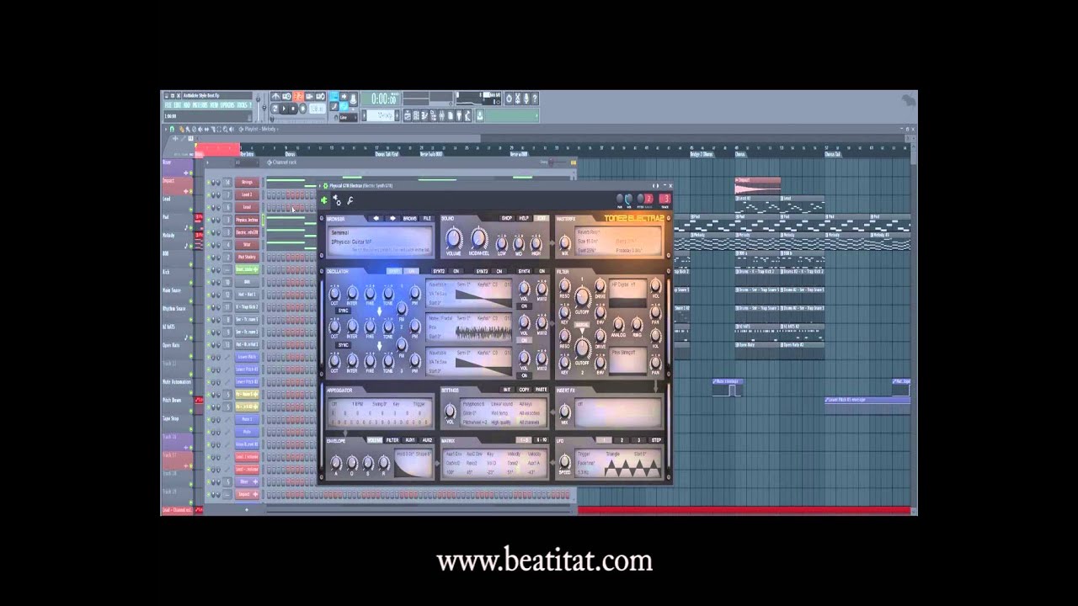This screenshot has width=1078, height=606.
Task: Click the transport record button
Action: pyautogui.click(x=303, y=109)
